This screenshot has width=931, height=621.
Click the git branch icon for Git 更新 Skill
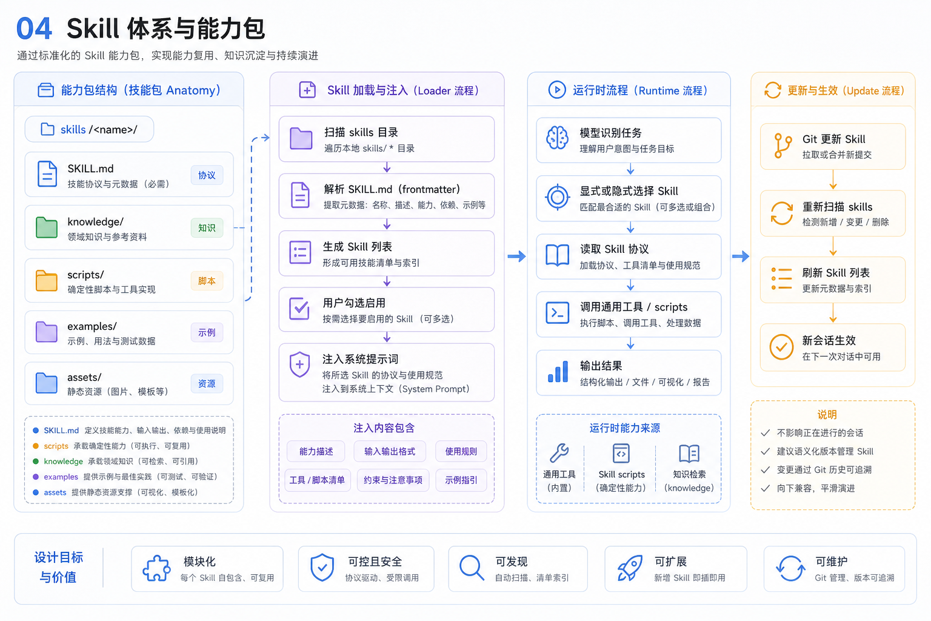pos(783,146)
